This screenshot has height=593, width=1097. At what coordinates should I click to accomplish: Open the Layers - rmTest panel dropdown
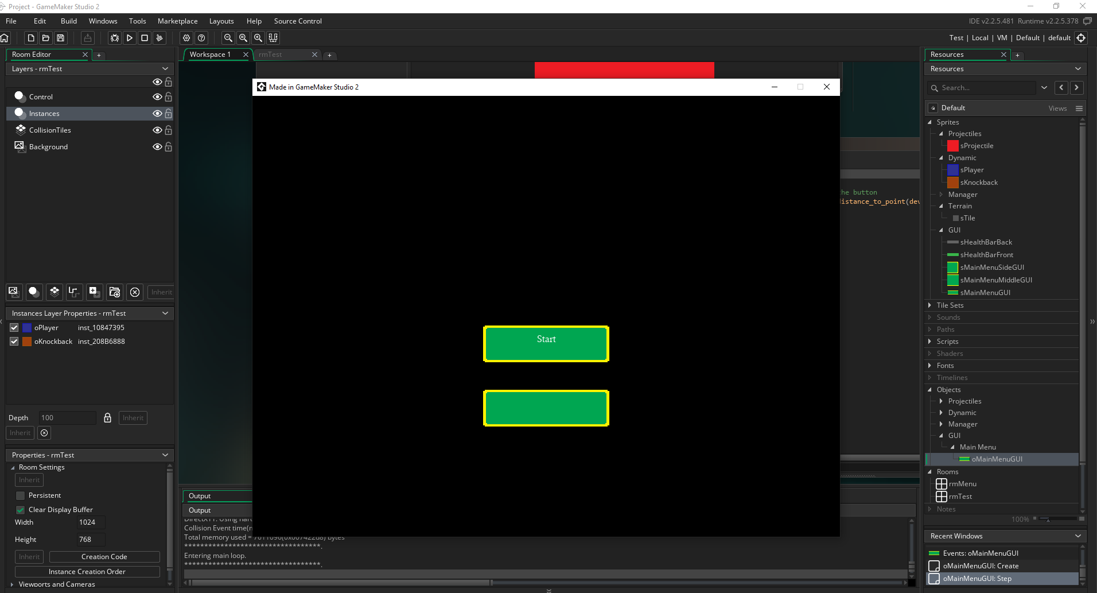click(x=165, y=69)
